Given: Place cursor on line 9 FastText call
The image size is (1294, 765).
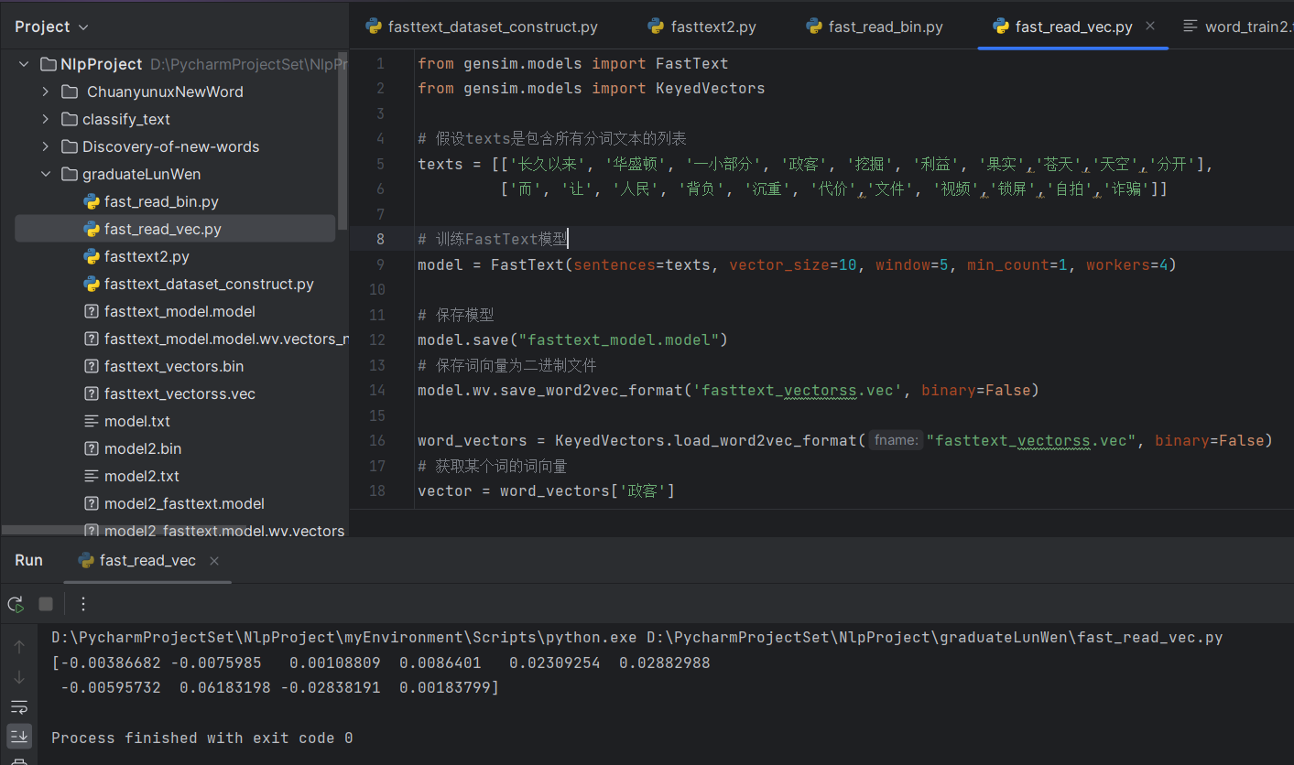Looking at the screenshot, I should point(527,265).
